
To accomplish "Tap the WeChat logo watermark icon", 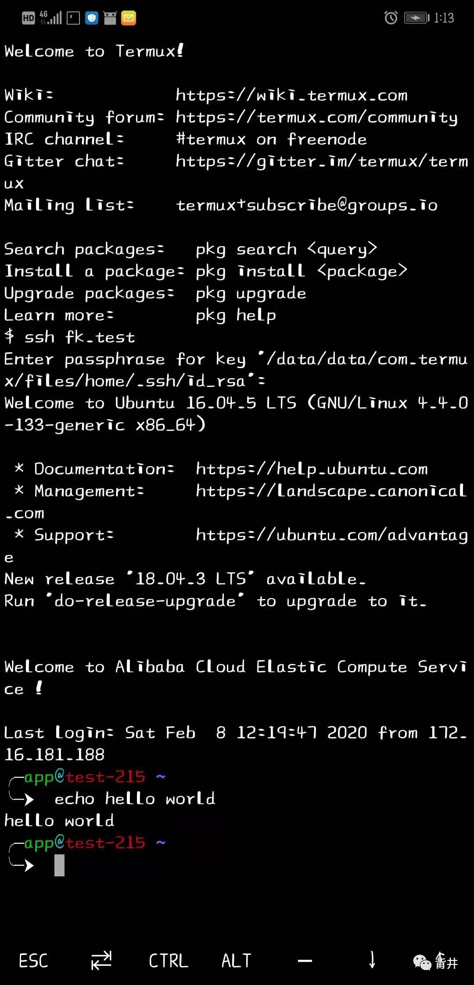I will pos(422,963).
